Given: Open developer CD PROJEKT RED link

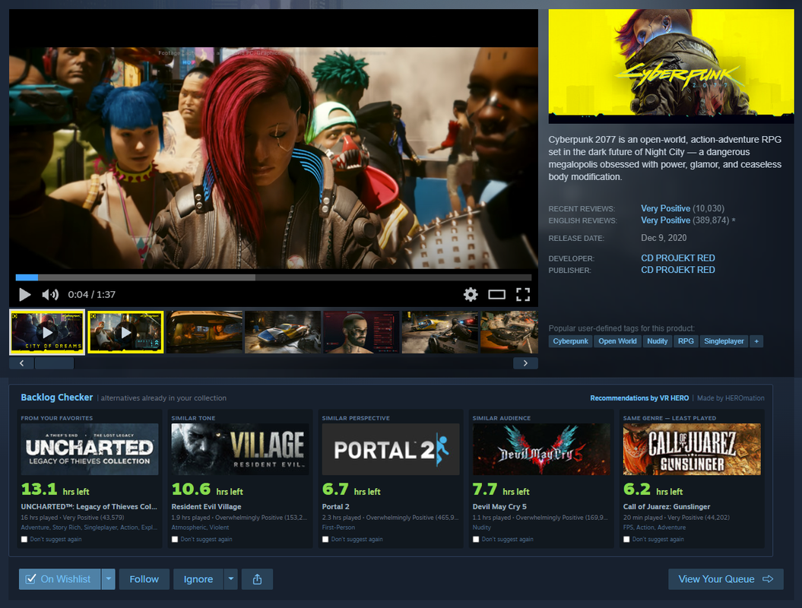Looking at the screenshot, I should point(678,258).
